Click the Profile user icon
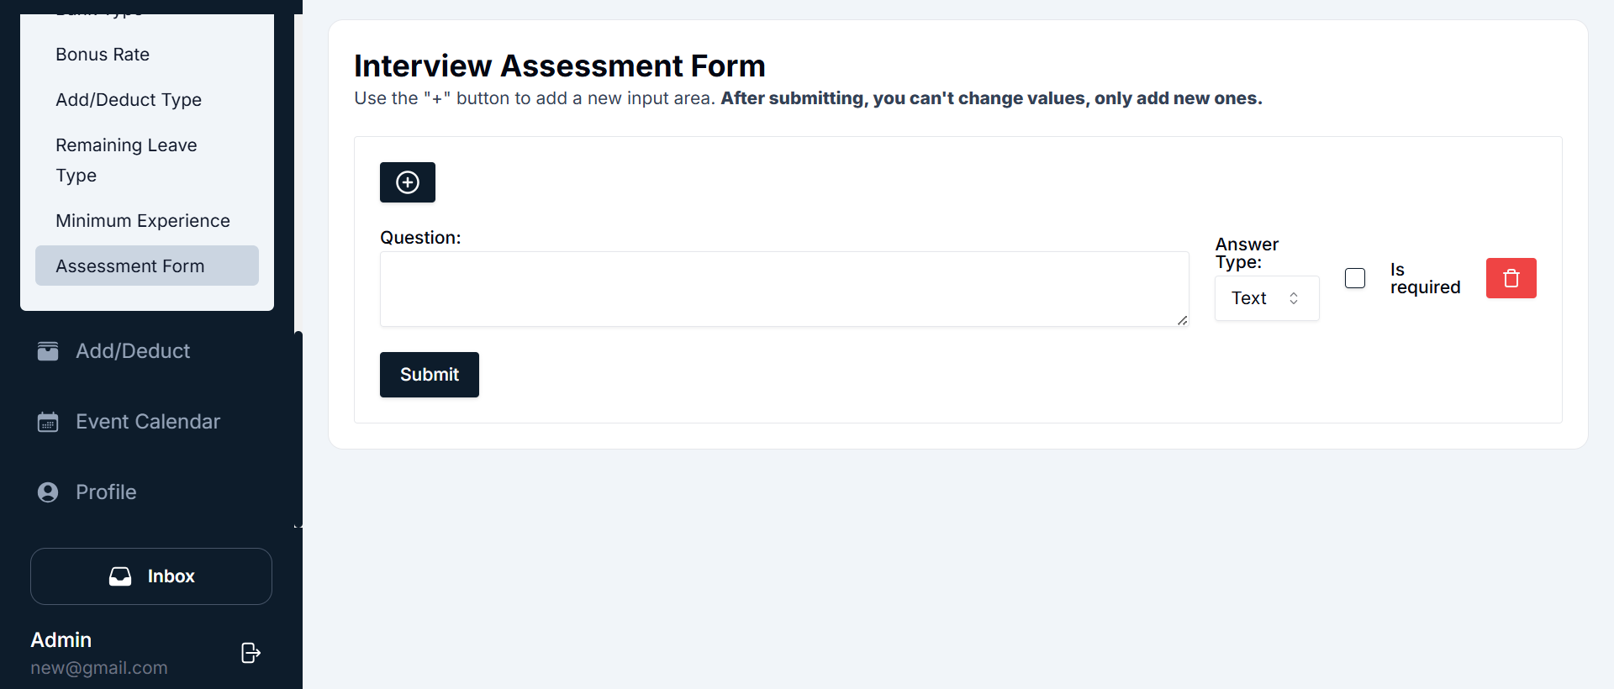 click(48, 492)
